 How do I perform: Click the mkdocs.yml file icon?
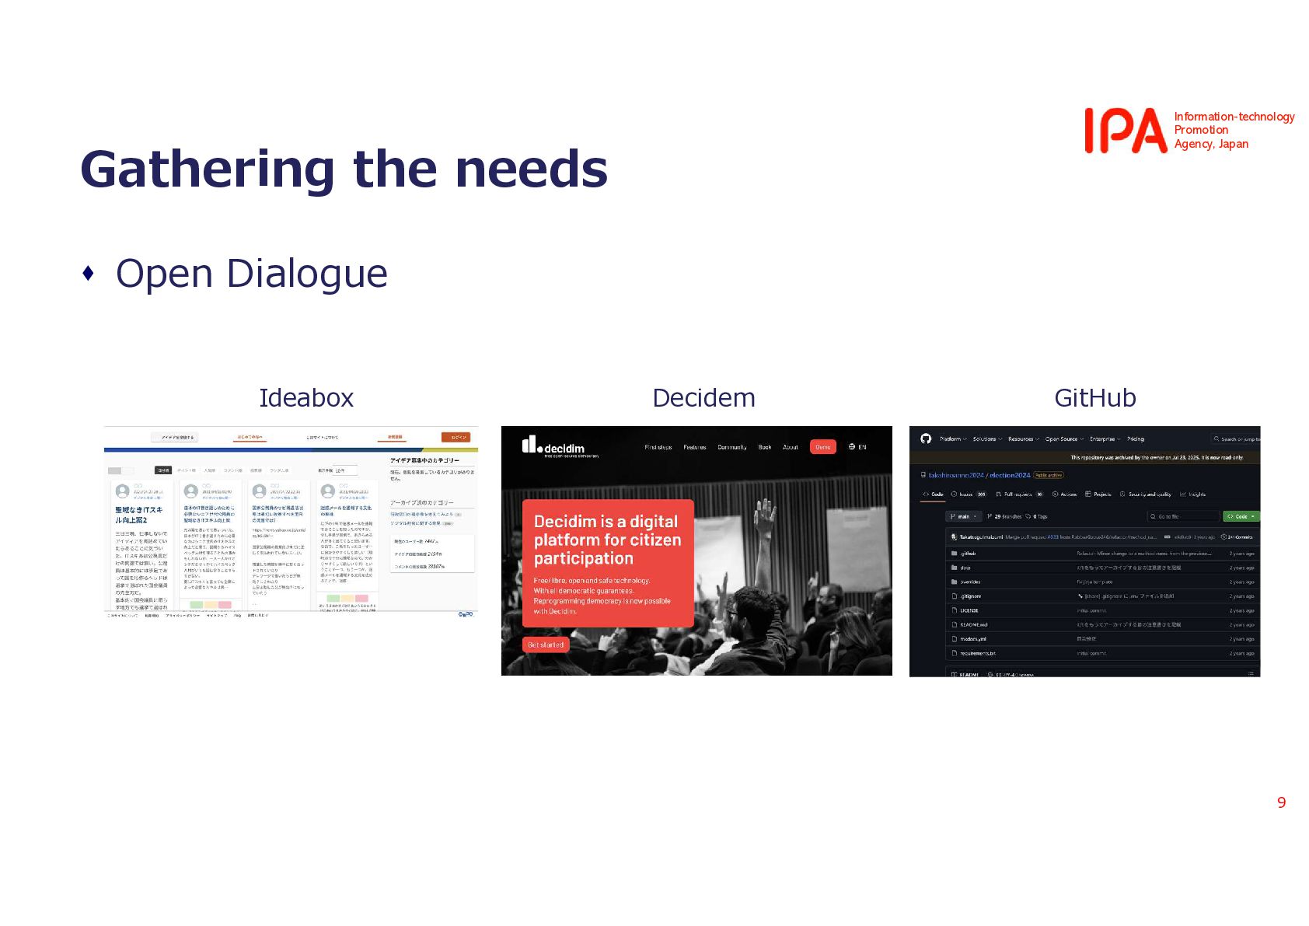(x=954, y=639)
